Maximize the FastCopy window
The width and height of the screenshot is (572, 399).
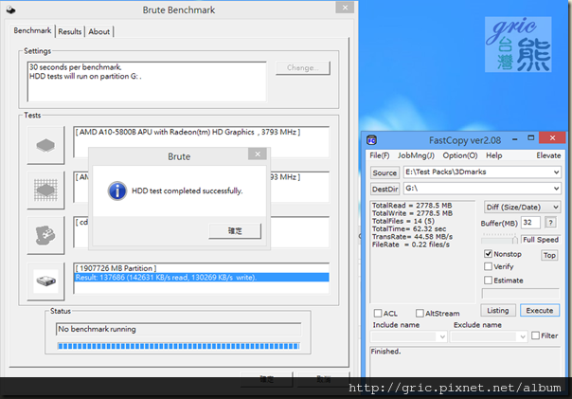[x=530, y=138]
